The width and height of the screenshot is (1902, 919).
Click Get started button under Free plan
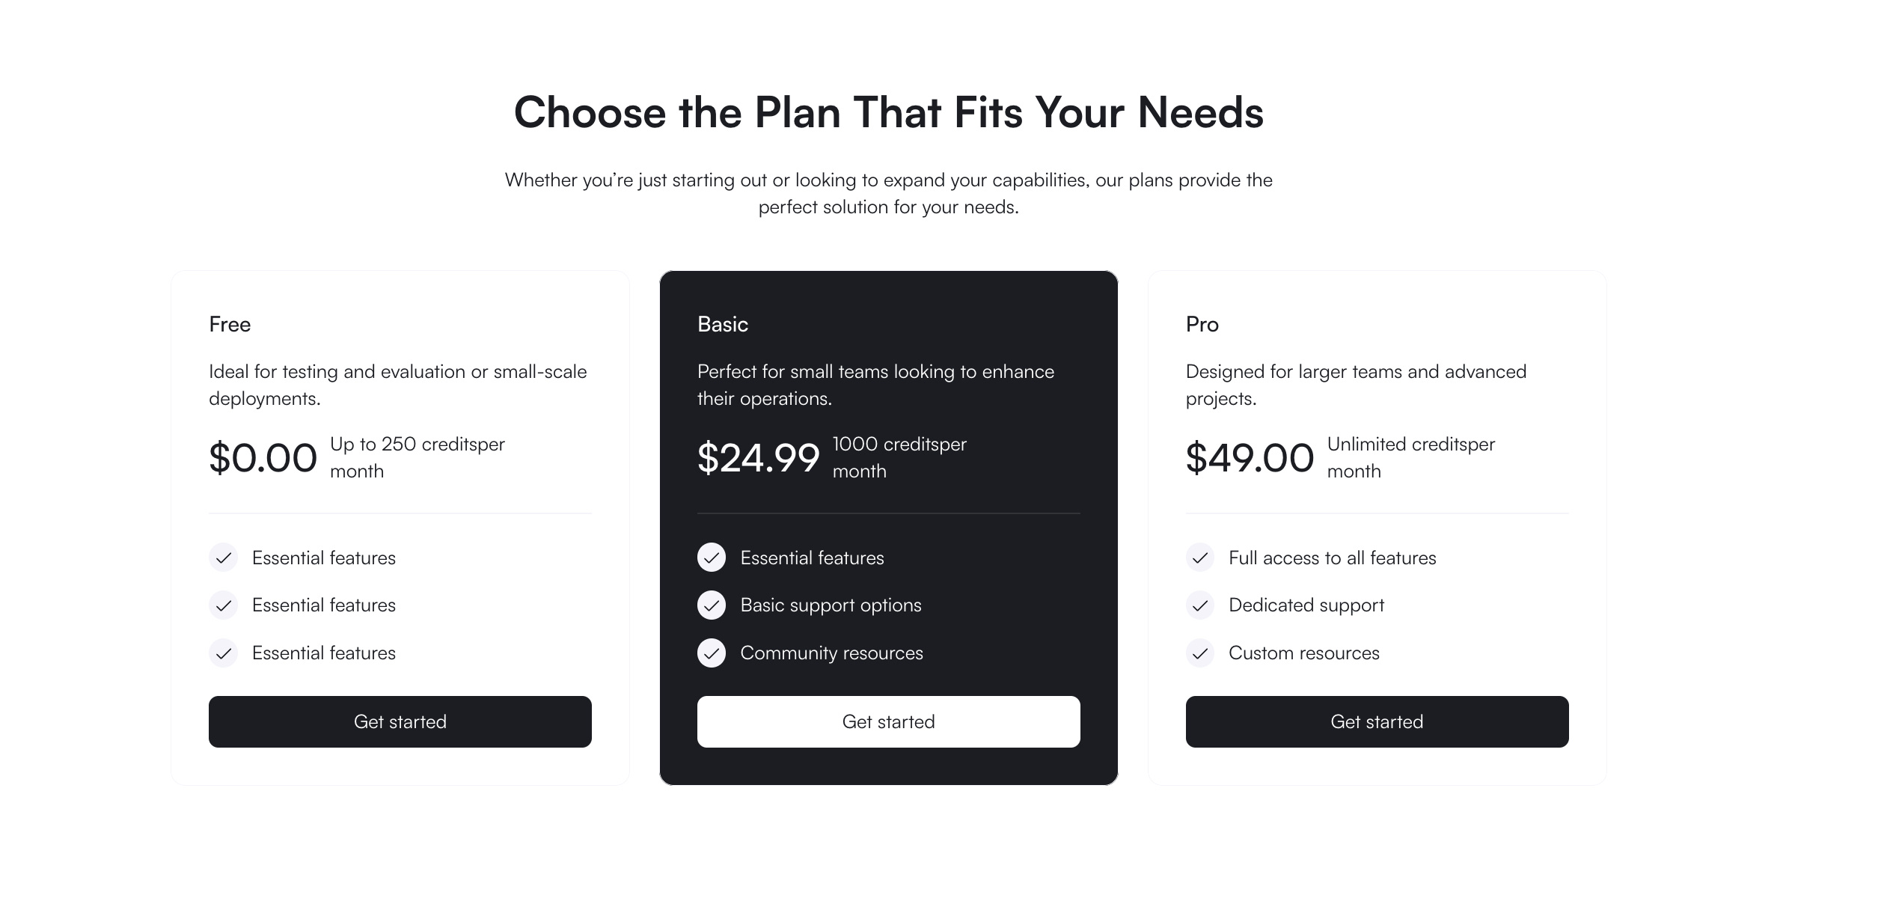(400, 721)
